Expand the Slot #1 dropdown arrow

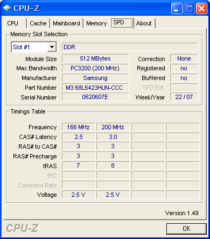point(52,47)
